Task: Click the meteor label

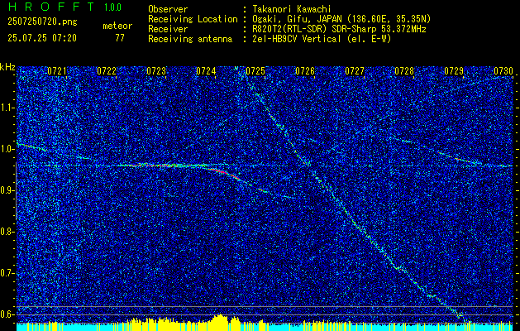Action: point(117,26)
